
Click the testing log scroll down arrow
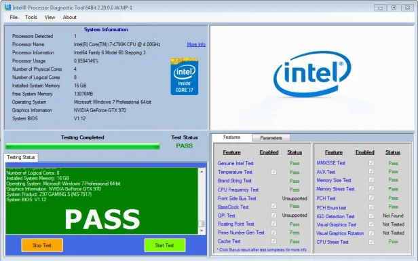click(202, 231)
